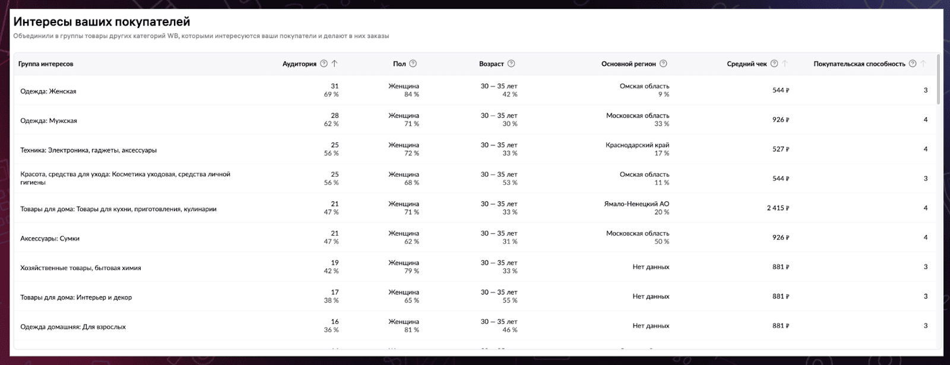The width and height of the screenshot is (950, 365).
Task: Sort by Средний чек using the arrow icon
Action: point(785,64)
